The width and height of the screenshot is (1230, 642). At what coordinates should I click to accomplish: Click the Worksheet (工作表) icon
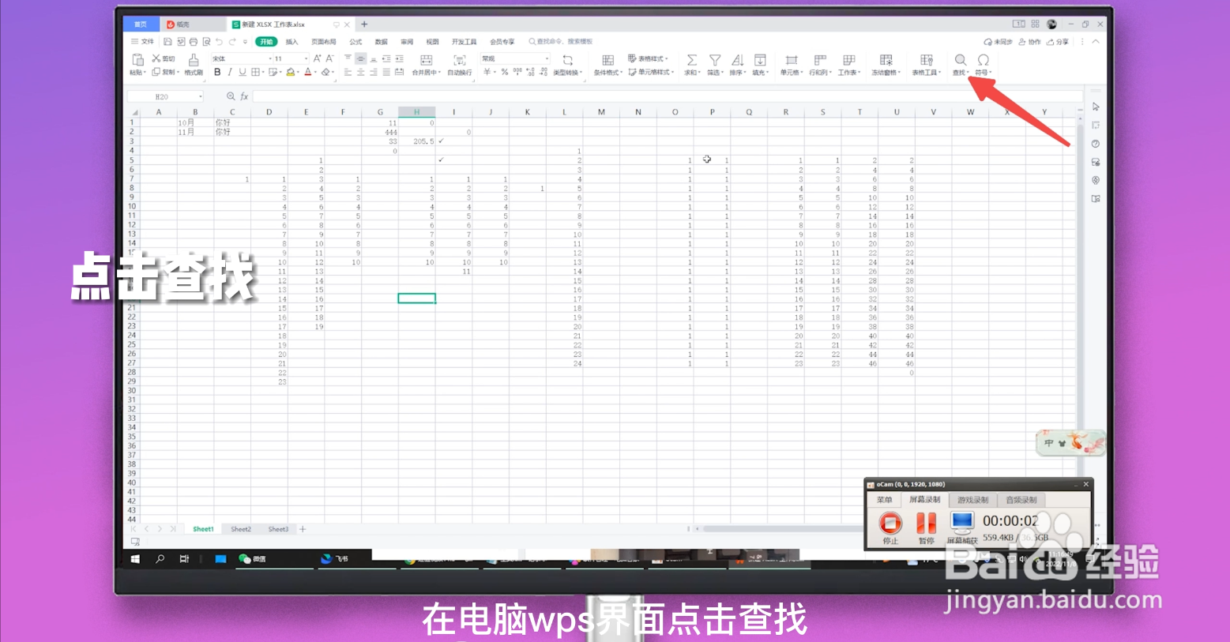[849, 60]
